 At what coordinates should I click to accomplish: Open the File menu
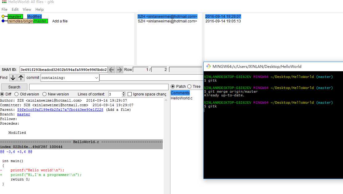click(4, 10)
